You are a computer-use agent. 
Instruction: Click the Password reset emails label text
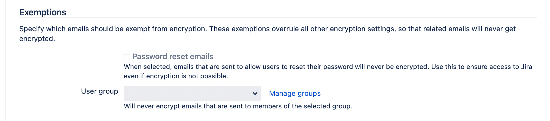(172, 57)
